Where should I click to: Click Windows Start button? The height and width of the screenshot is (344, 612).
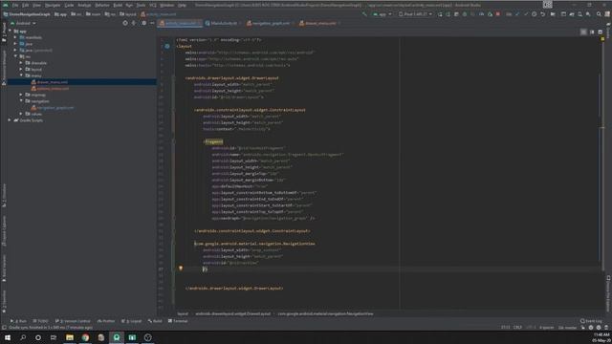[x=8, y=337]
